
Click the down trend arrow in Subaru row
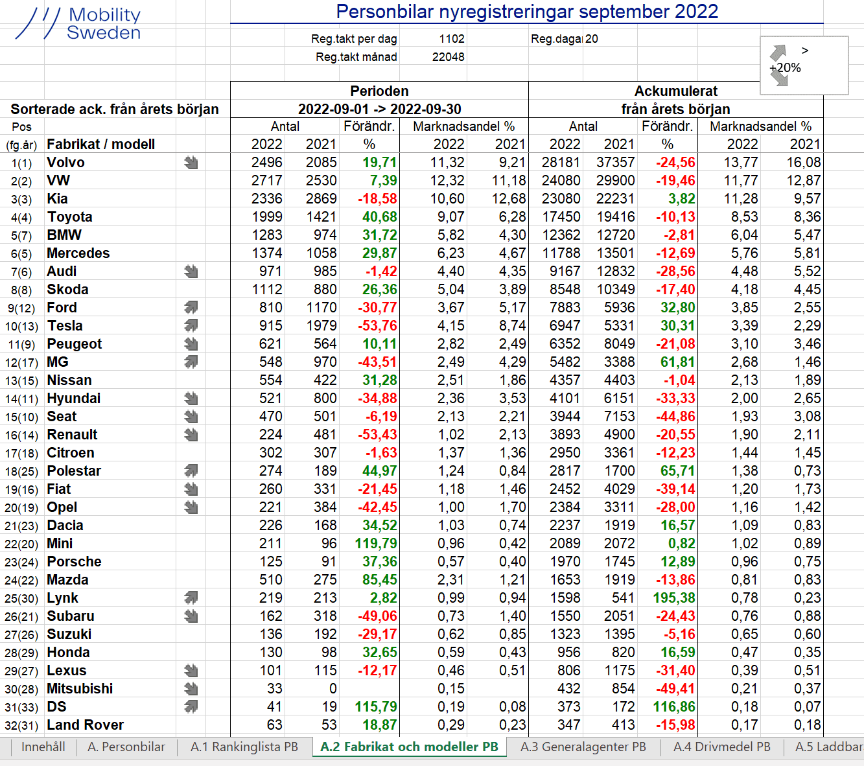191,616
